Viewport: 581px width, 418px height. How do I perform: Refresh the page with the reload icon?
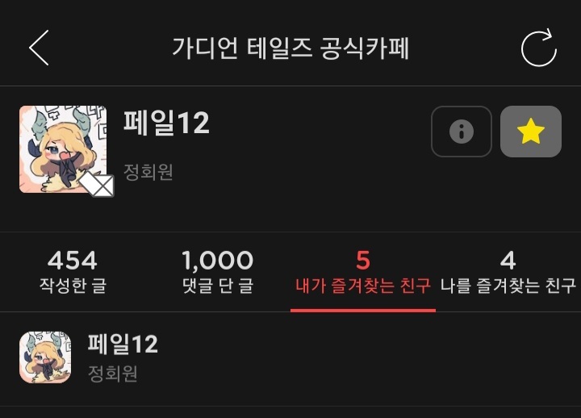pyautogui.click(x=539, y=48)
